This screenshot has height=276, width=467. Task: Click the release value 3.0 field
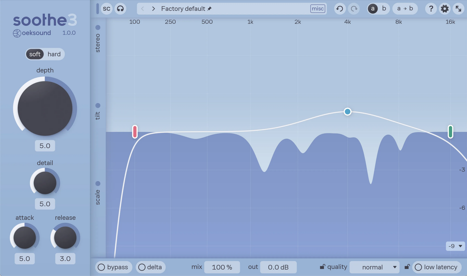tap(65, 259)
